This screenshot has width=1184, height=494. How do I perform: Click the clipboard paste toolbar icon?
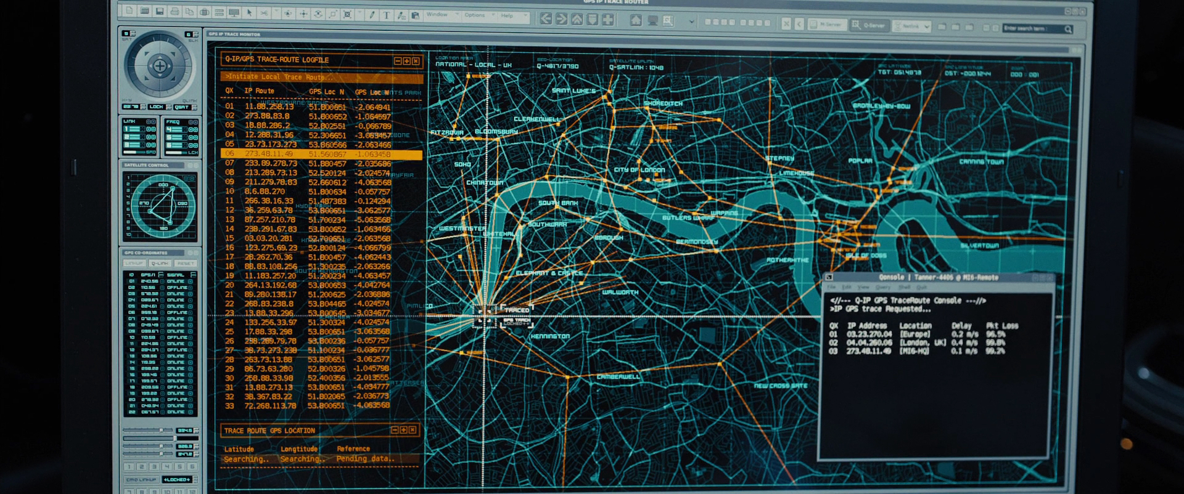click(415, 15)
